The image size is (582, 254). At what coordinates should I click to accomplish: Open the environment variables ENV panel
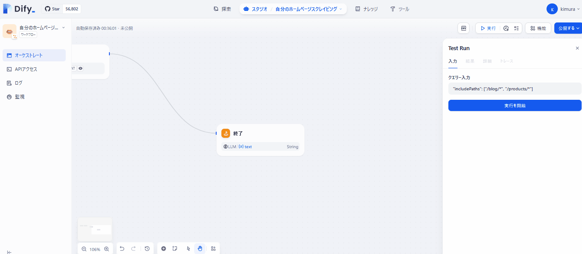pos(463,28)
